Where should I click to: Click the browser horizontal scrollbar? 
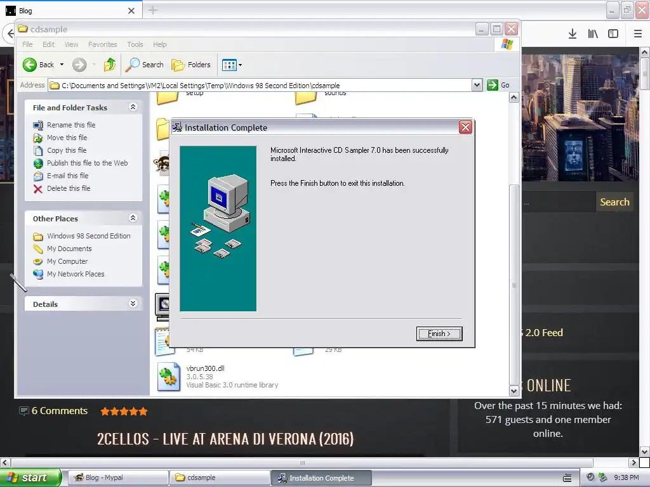[302, 462]
